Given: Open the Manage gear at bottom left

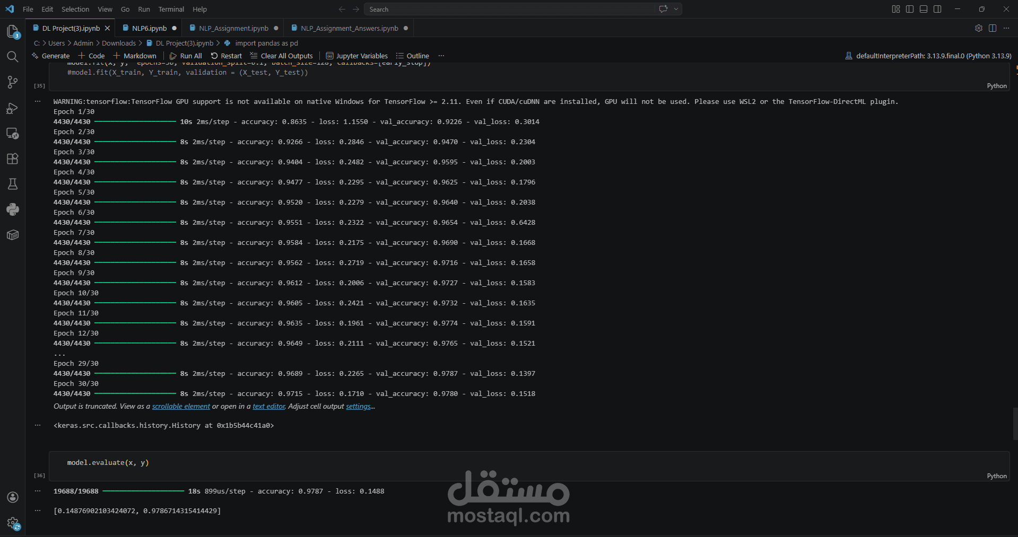Looking at the screenshot, I should tap(13, 523).
